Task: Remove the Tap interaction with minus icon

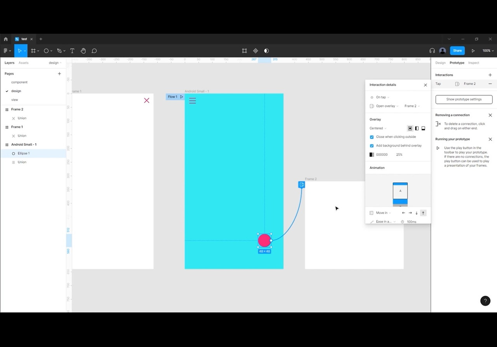Action: pyautogui.click(x=490, y=84)
